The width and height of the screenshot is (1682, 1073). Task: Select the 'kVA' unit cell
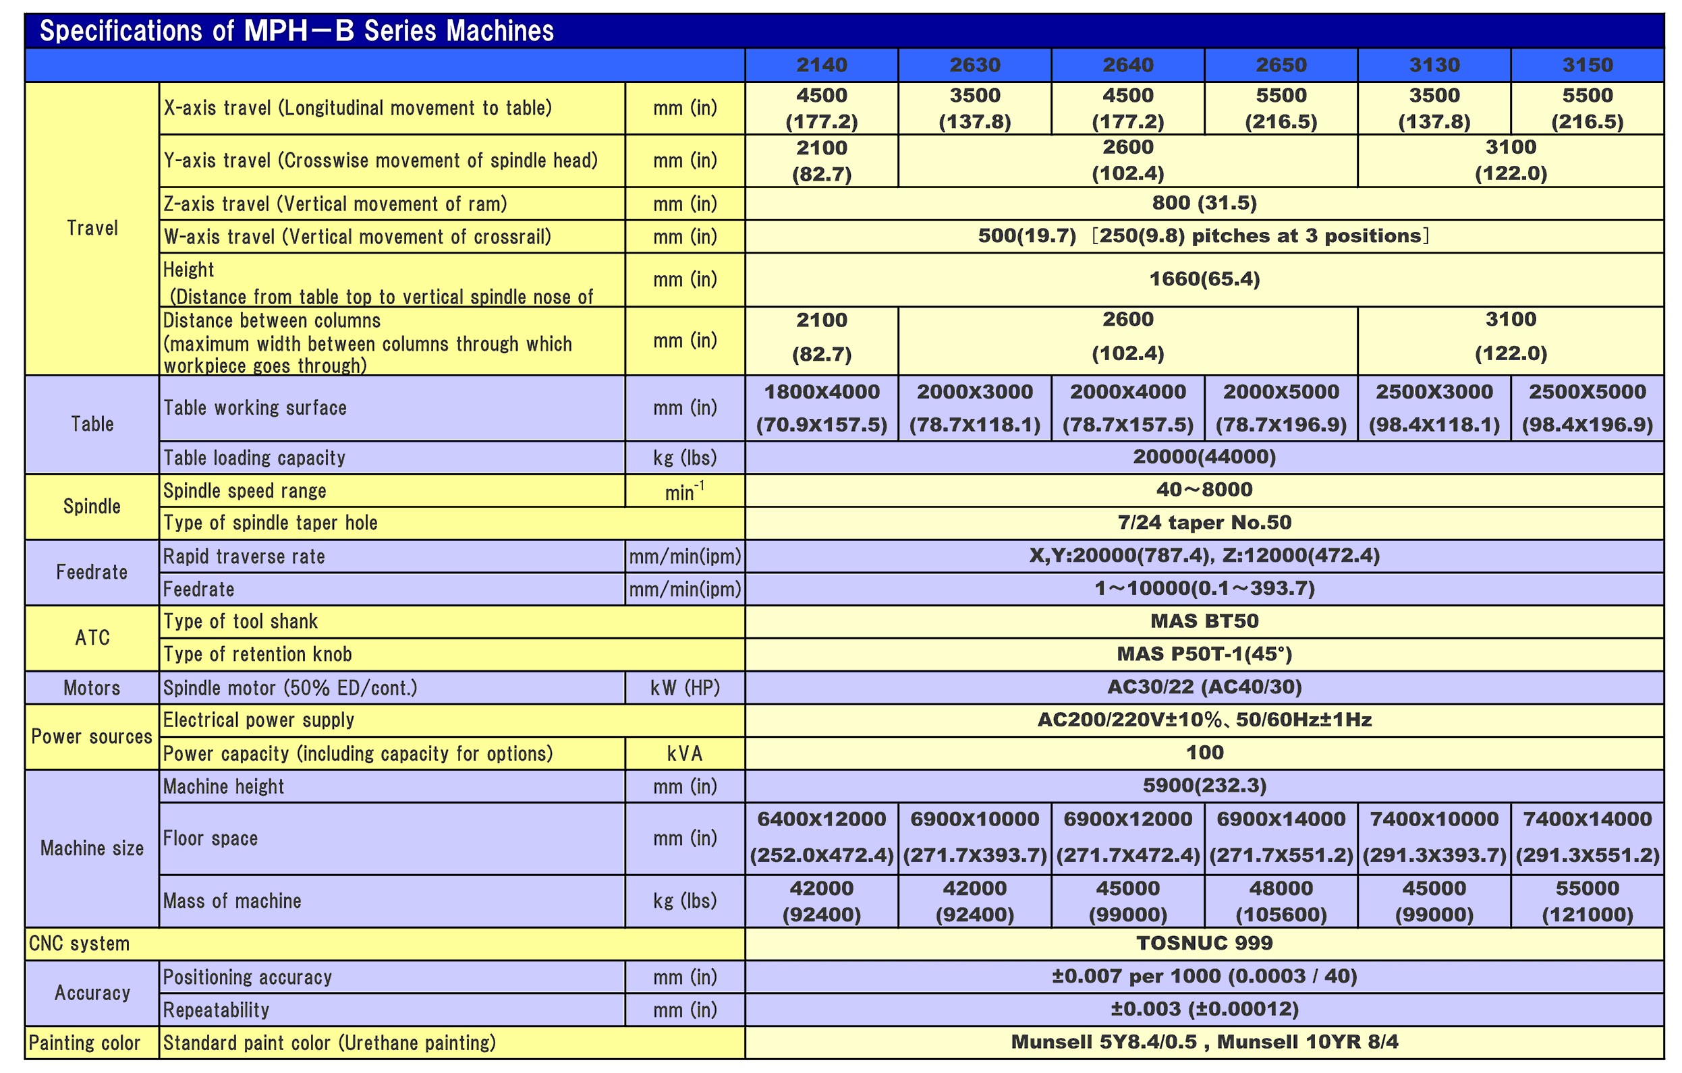(x=685, y=754)
